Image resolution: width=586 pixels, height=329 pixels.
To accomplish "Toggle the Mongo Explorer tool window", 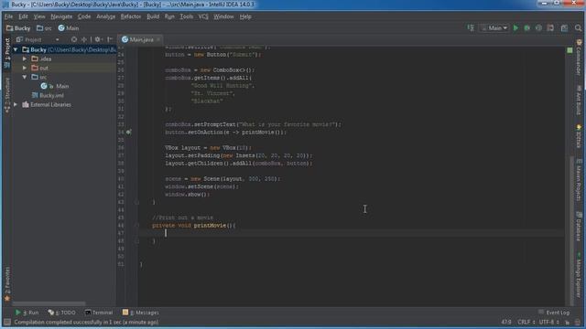I will [579, 275].
